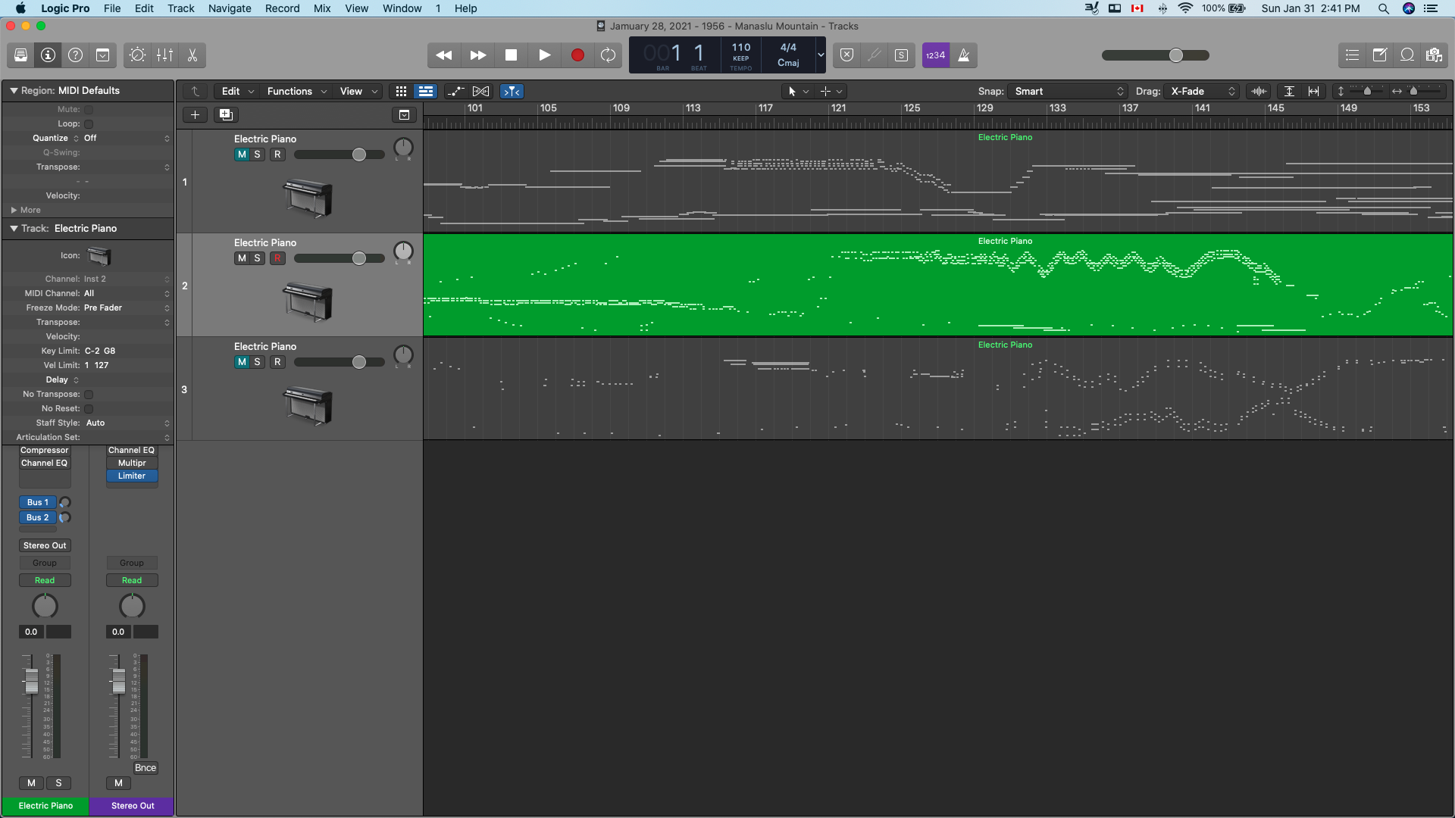
Task: Open the Freeze Mode Pre Fader popup
Action: coord(127,308)
